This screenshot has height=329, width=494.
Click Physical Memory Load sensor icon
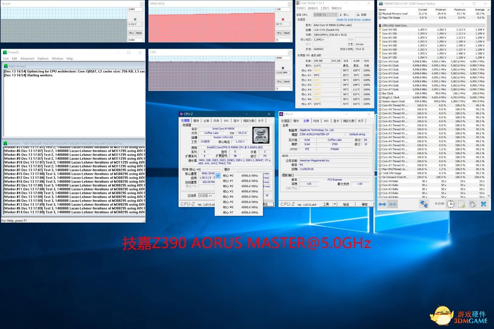(380, 14)
